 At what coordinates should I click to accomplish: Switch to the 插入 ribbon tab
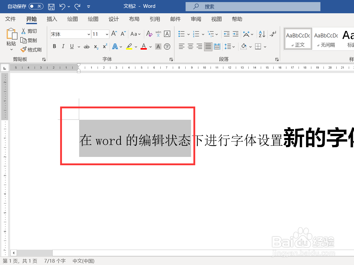point(52,19)
